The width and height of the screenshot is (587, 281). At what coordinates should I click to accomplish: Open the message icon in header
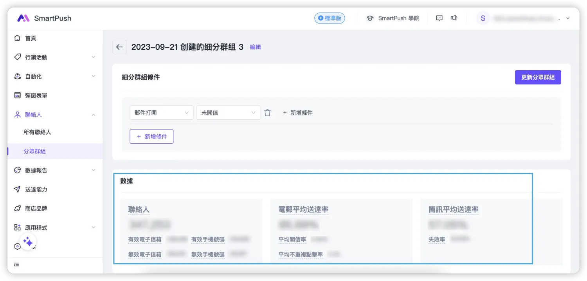click(439, 18)
